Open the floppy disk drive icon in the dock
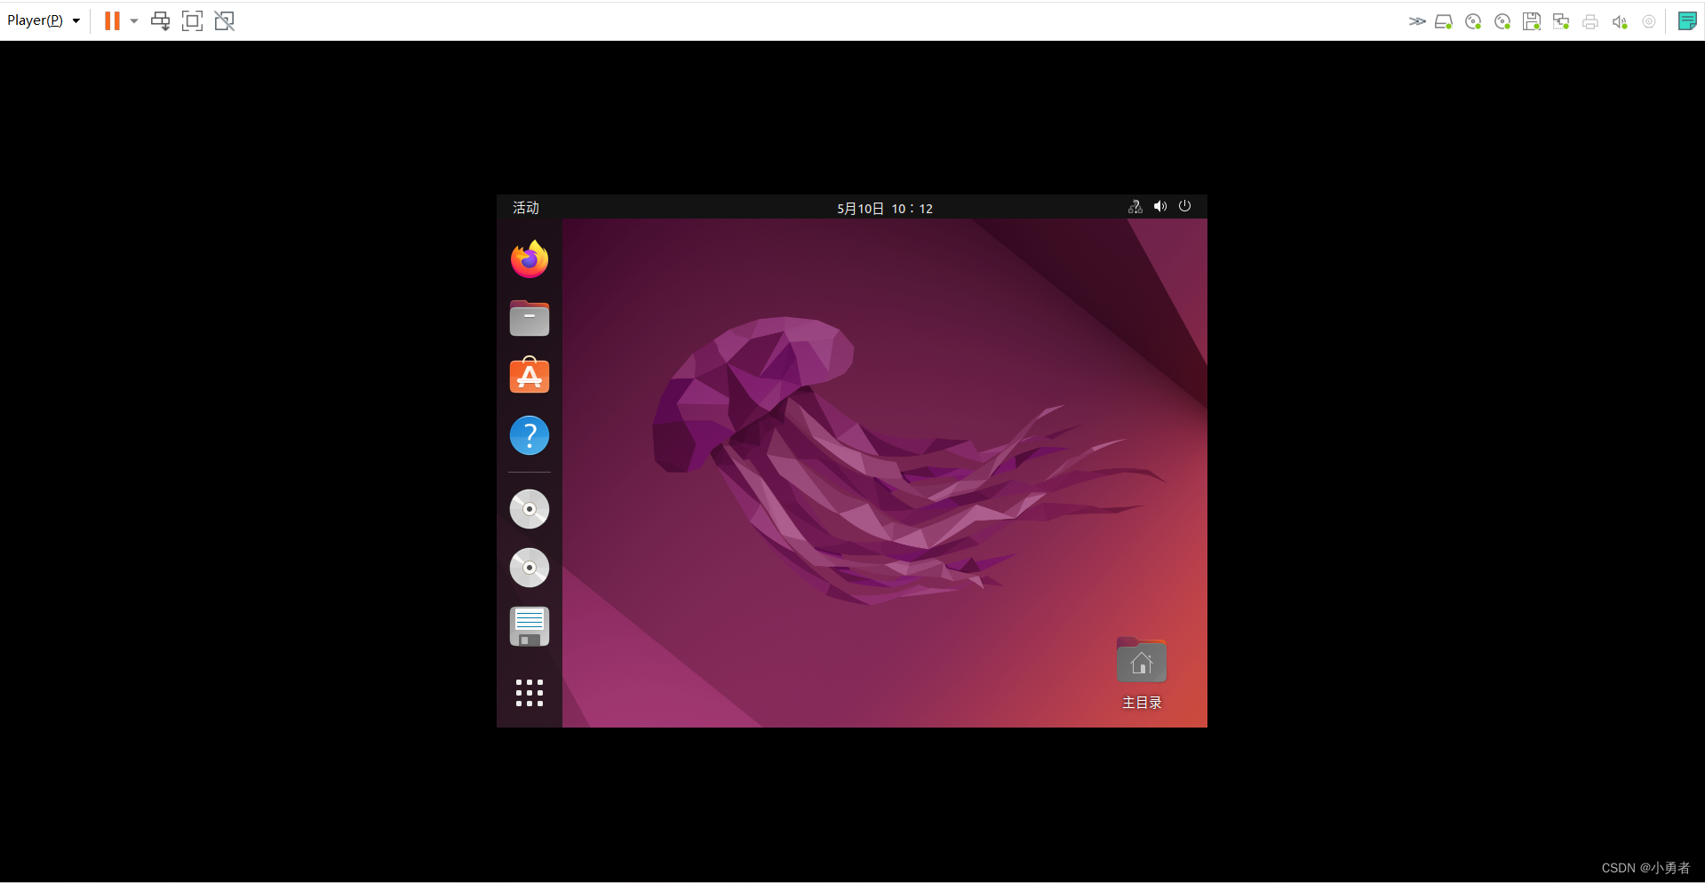The width and height of the screenshot is (1705, 883). coord(530,627)
